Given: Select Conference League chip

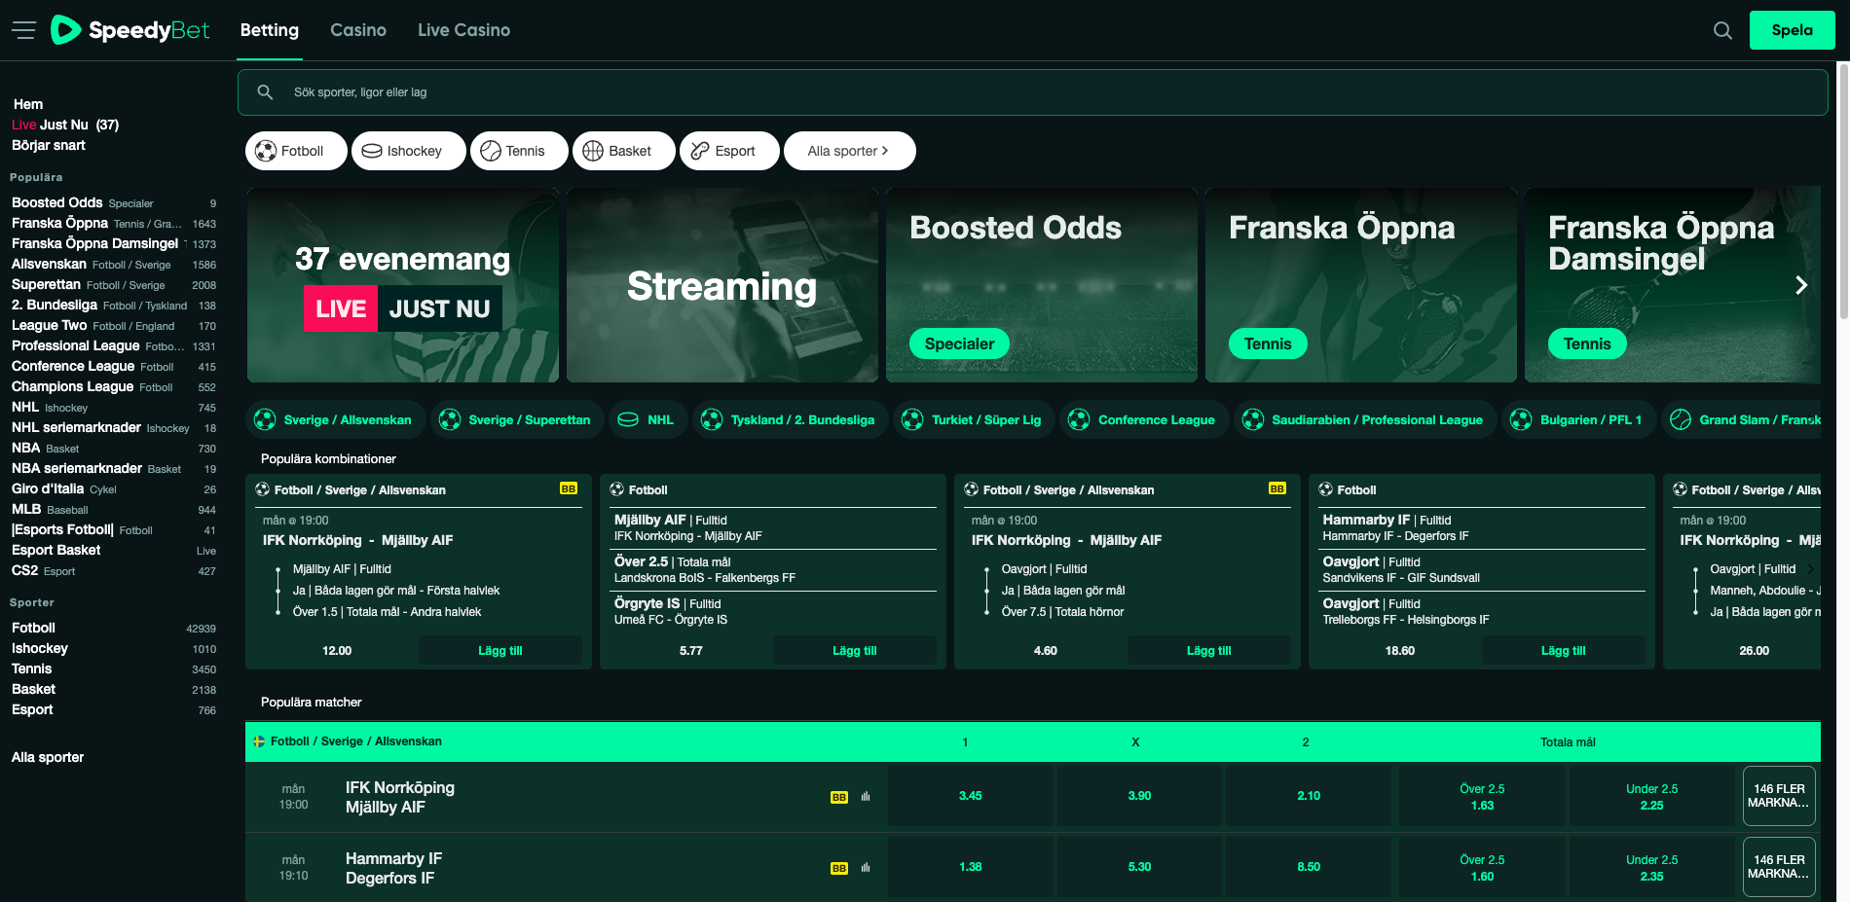Looking at the screenshot, I should click(x=1144, y=419).
